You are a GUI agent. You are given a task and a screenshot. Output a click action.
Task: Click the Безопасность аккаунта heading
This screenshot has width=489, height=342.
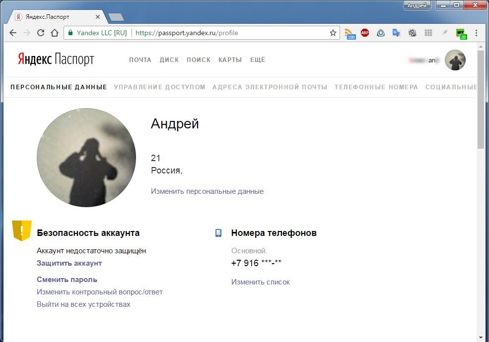[x=88, y=233]
